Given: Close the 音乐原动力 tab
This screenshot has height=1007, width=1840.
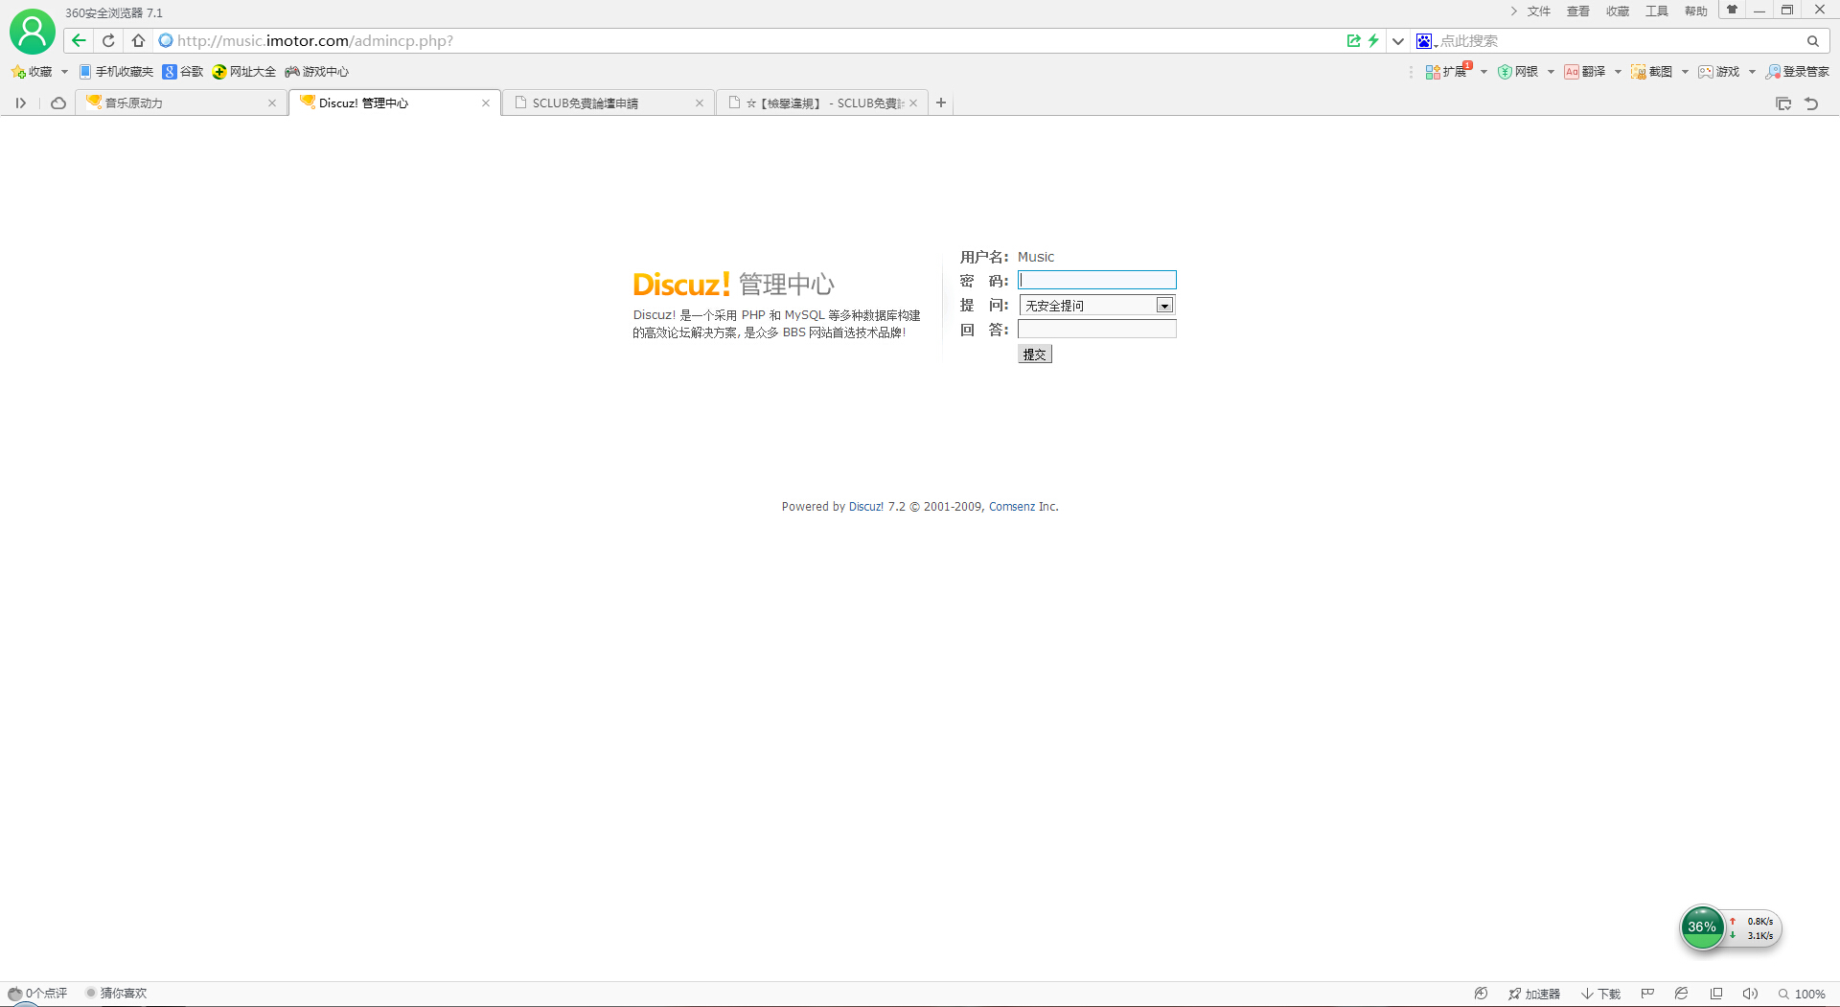Looking at the screenshot, I should [272, 103].
